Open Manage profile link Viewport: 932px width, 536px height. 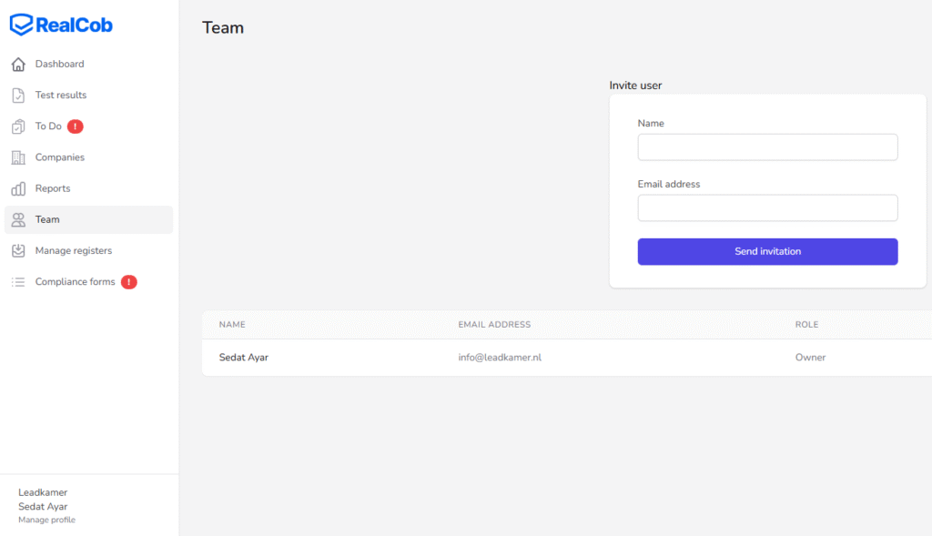[47, 520]
